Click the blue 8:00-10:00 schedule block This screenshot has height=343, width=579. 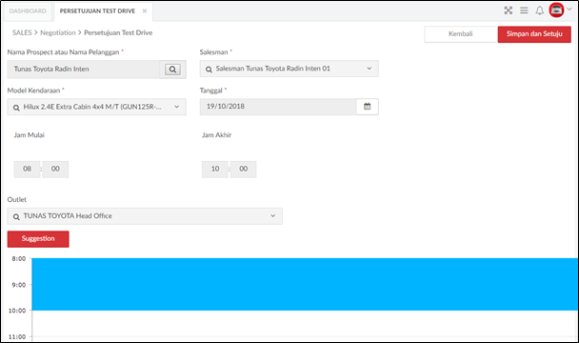point(305,284)
